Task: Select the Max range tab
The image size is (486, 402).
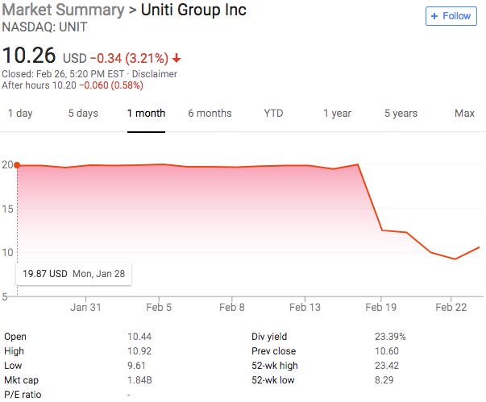Action: pos(464,114)
